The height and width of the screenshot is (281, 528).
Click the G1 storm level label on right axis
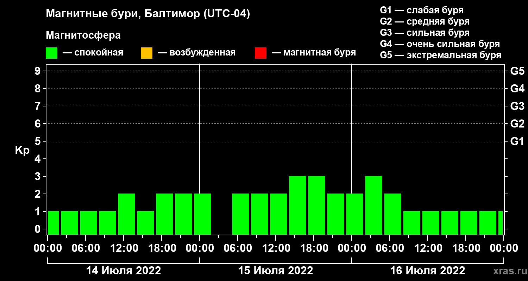click(x=517, y=142)
